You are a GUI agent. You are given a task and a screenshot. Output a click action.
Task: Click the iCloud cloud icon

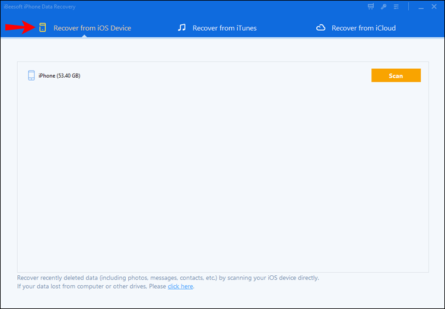click(320, 28)
